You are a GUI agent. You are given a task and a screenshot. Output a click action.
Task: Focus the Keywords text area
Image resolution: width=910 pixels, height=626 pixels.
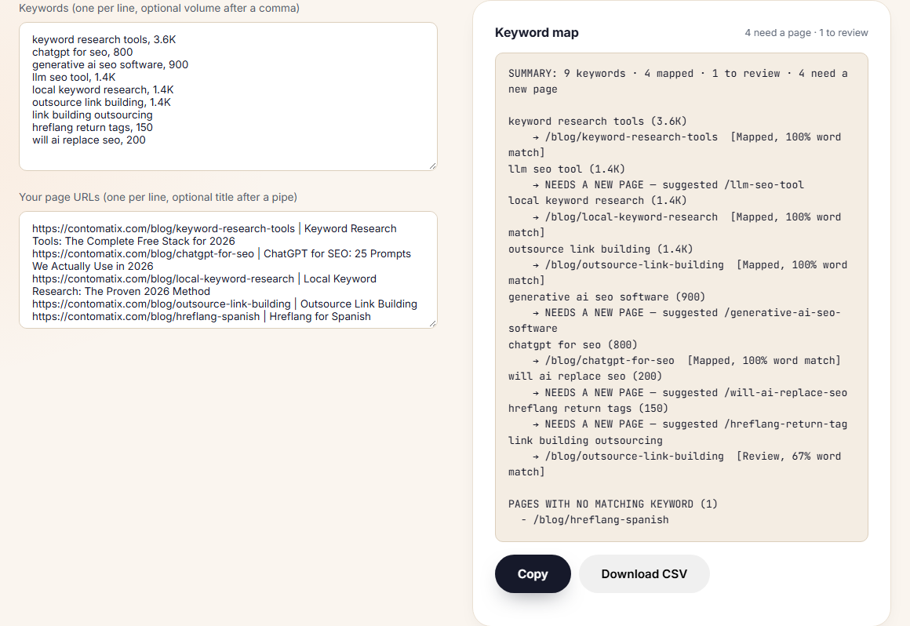coord(228,96)
